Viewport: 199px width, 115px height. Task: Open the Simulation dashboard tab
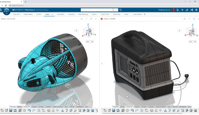[61, 14]
